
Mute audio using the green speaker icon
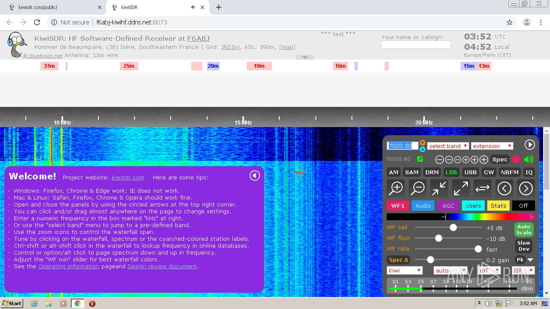529,159
